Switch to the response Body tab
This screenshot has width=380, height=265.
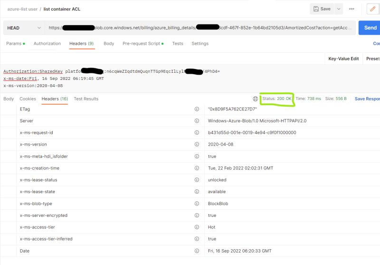point(9,99)
